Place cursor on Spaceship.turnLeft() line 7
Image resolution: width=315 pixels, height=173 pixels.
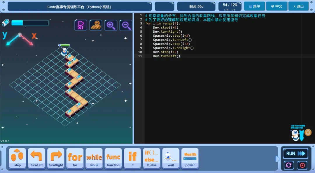point(172,40)
